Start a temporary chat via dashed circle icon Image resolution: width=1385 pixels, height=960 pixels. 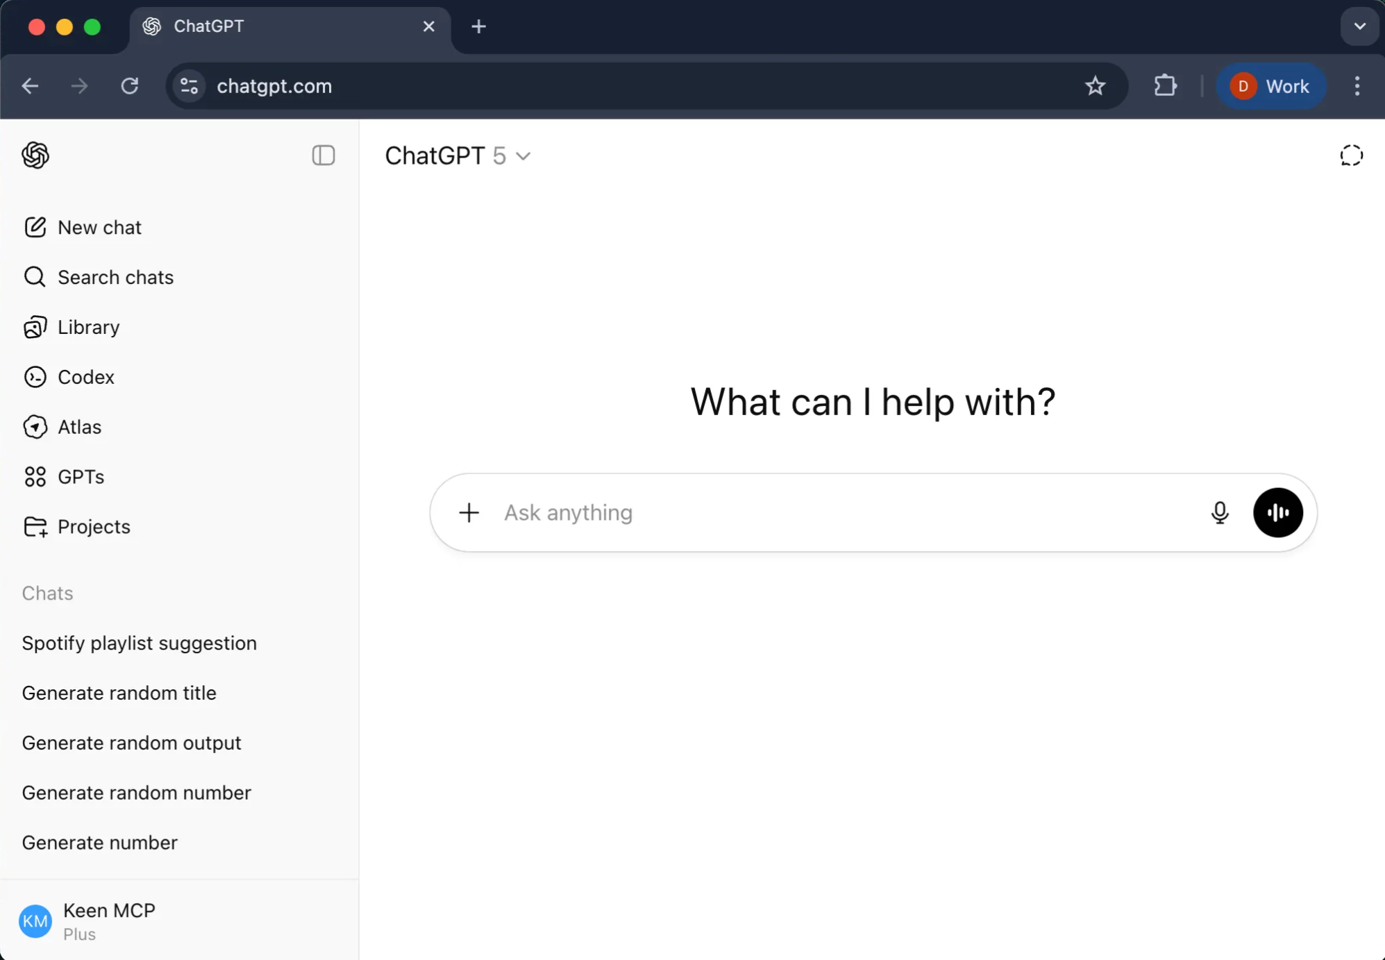point(1351,155)
